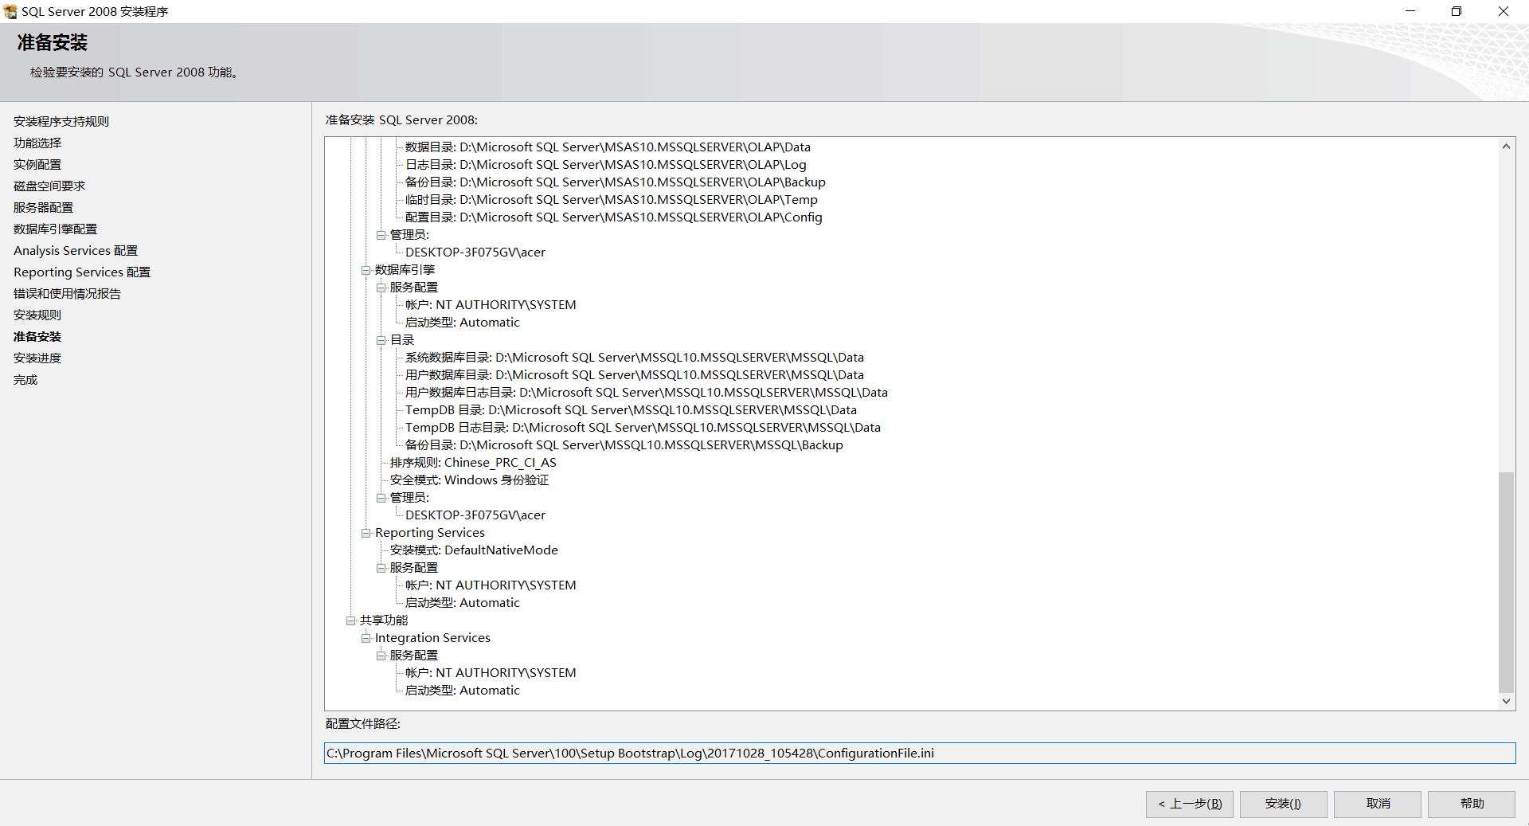The width and height of the screenshot is (1529, 826).
Task: Collapse 服务配置 under Reporting Services
Action: click(x=381, y=568)
